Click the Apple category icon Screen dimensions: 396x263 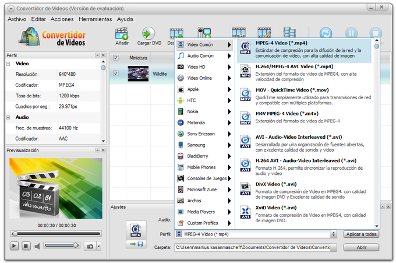(x=181, y=89)
